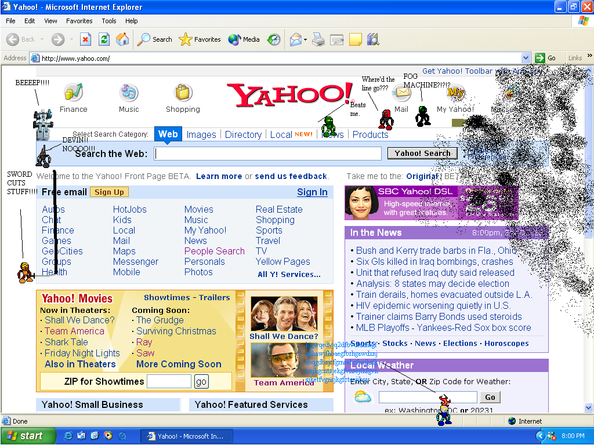Open the Tools menu
Screen dimensions: 594x445
[x=108, y=21]
